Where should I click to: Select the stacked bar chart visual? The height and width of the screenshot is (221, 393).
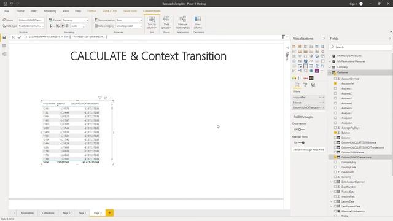point(294,47)
